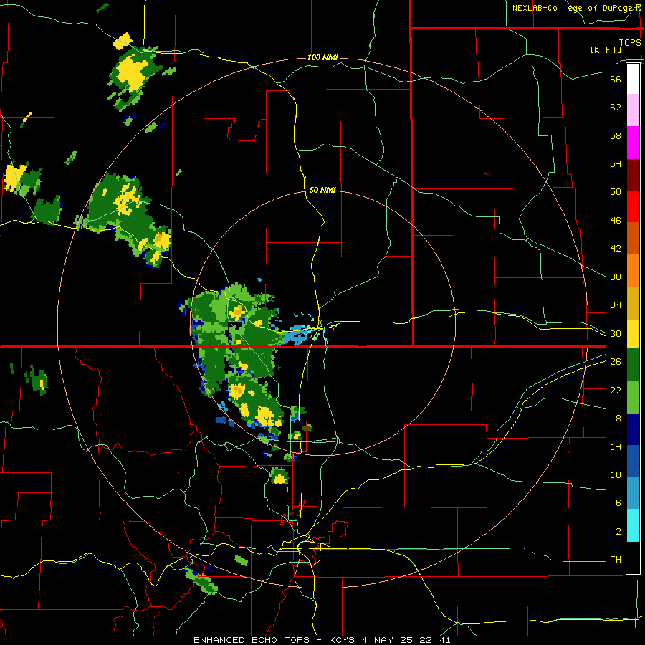This screenshot has height=645, width=645.
Task: Click the 100 NMI range ring label
Action: point(322,57)
